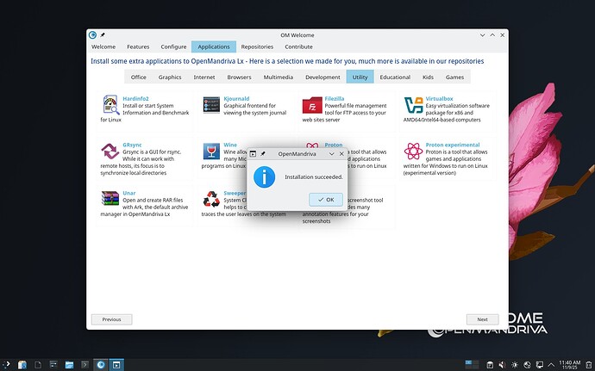Select the Sweeper recycle icon
595x371 pixels.
tap(211, 200)
